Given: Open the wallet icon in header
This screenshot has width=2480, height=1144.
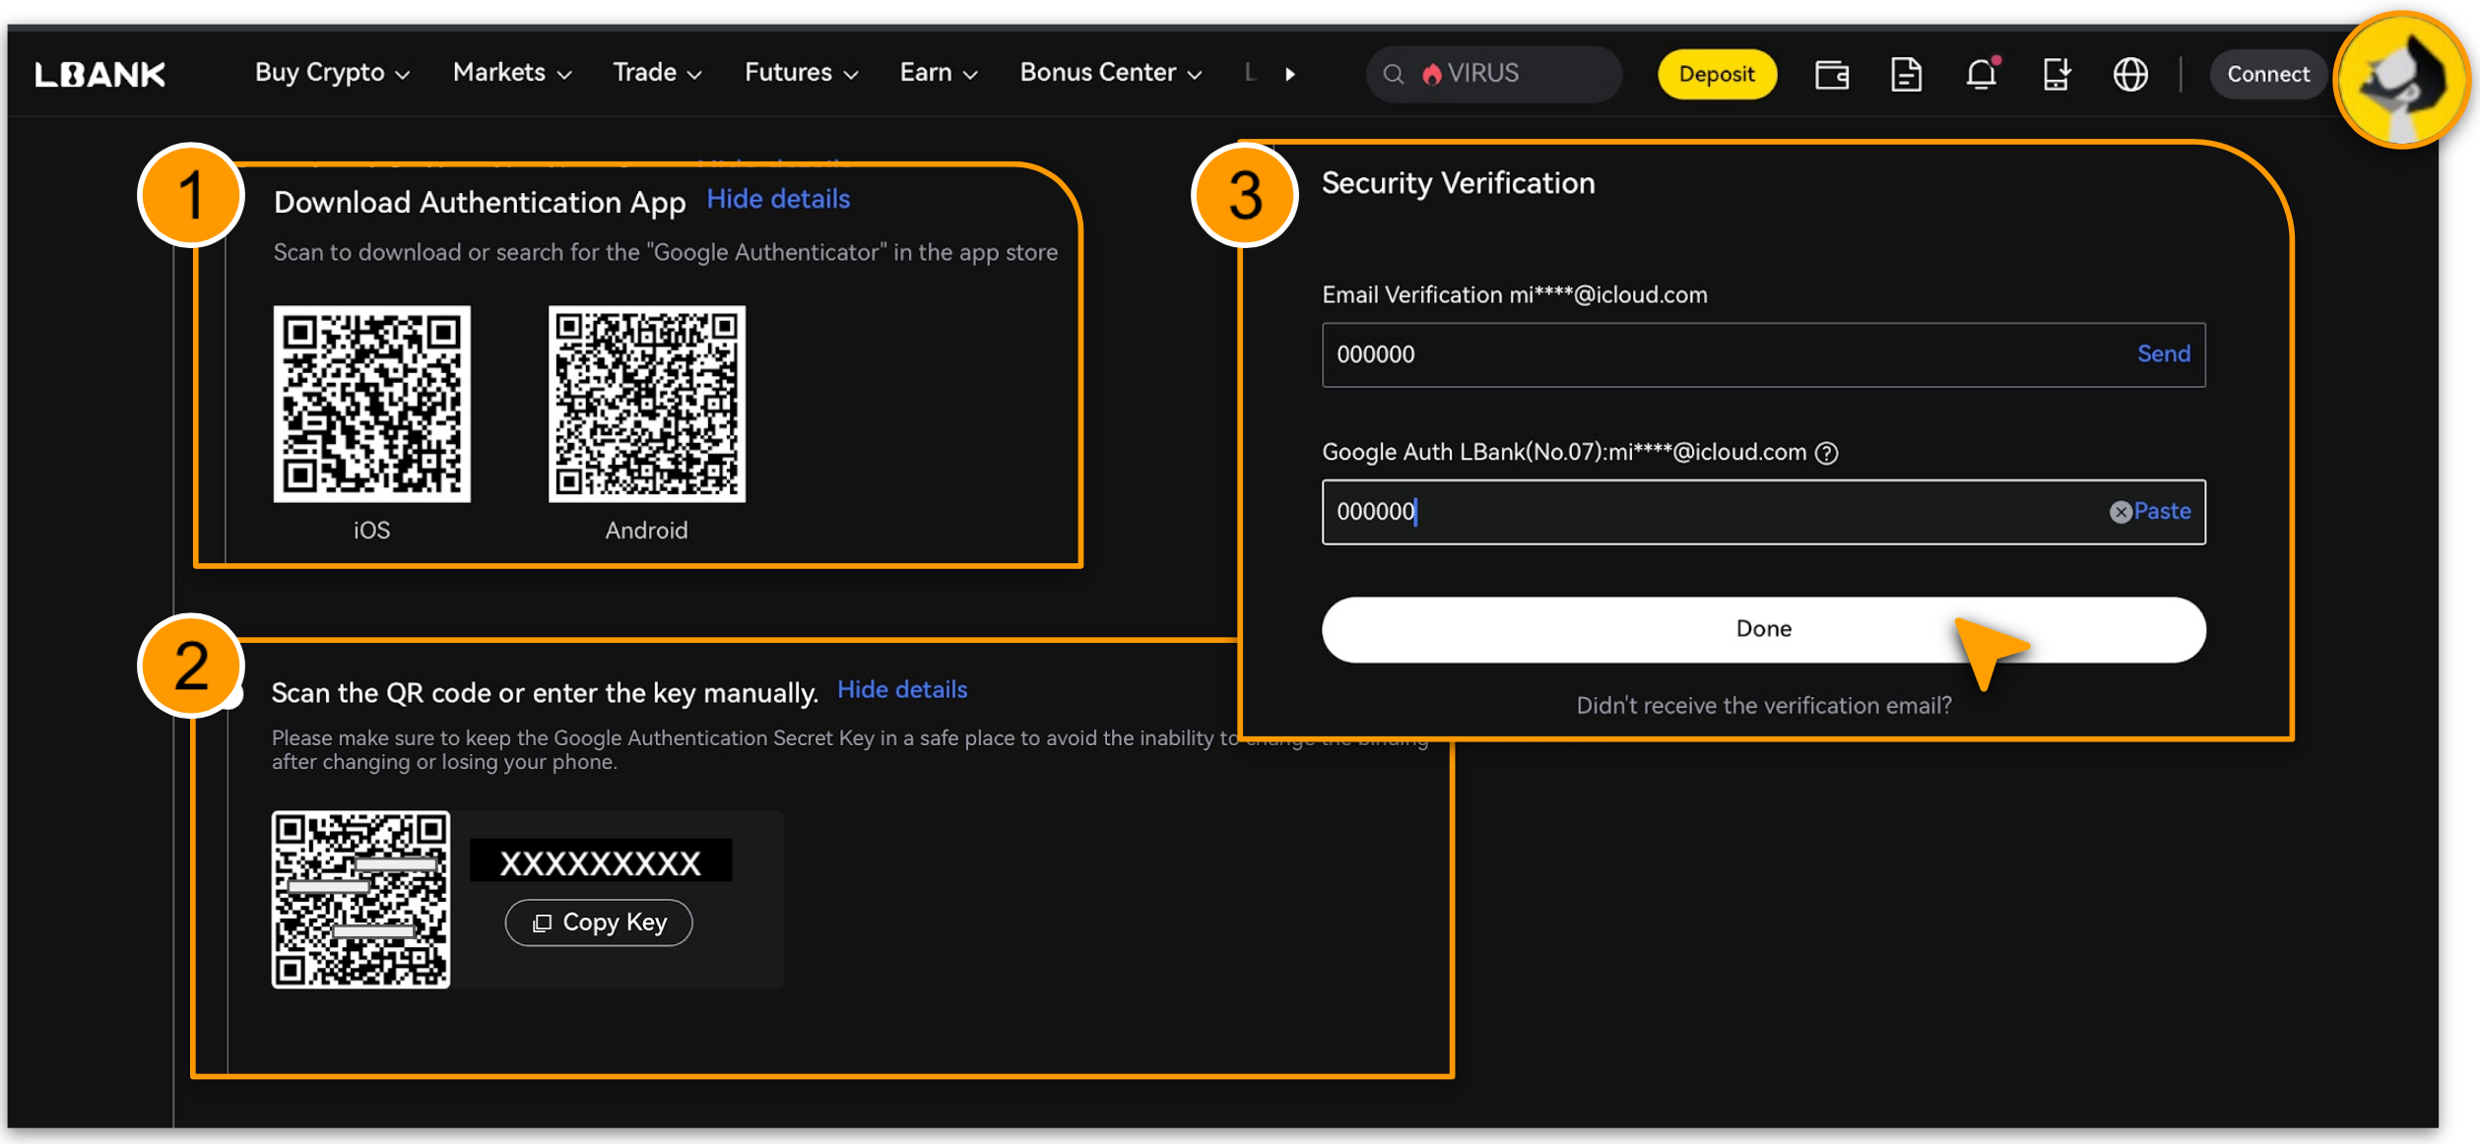Looking at the screenshot, I should (1831, 74).
